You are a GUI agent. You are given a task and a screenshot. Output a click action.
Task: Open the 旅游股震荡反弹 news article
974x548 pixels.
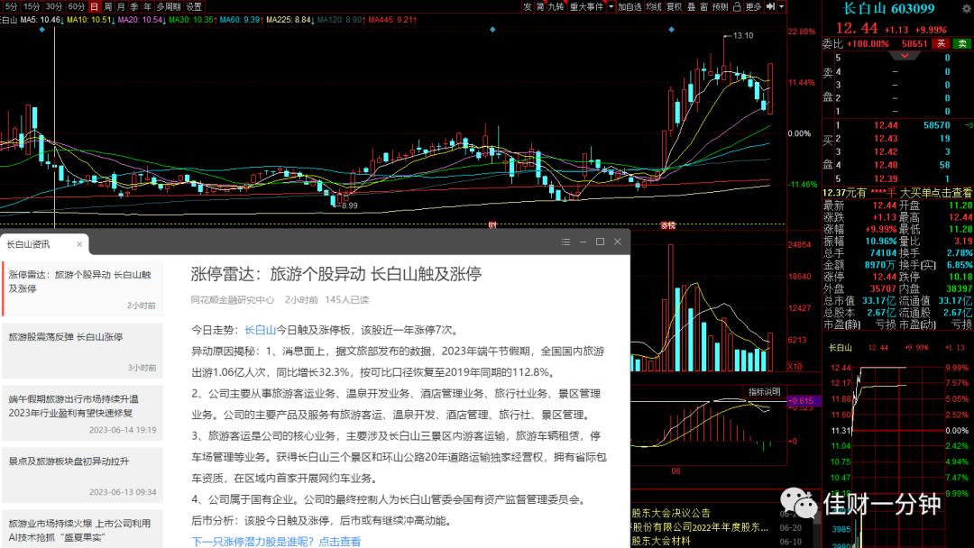coord(83,350)
